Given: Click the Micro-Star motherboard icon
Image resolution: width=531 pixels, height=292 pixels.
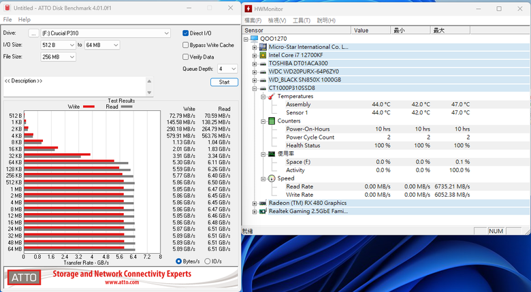Looking at the screenshot, I should coord(263,47).
